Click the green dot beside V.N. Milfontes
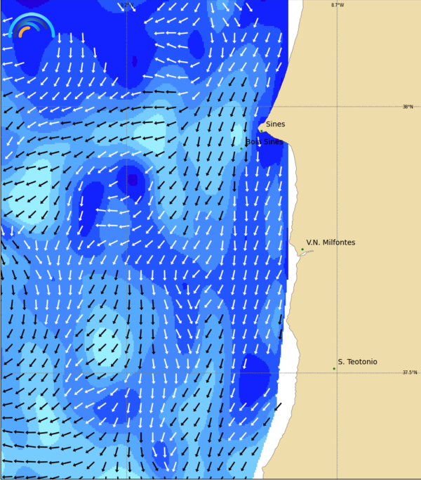The image size is (421, 480). pos(302,249)
